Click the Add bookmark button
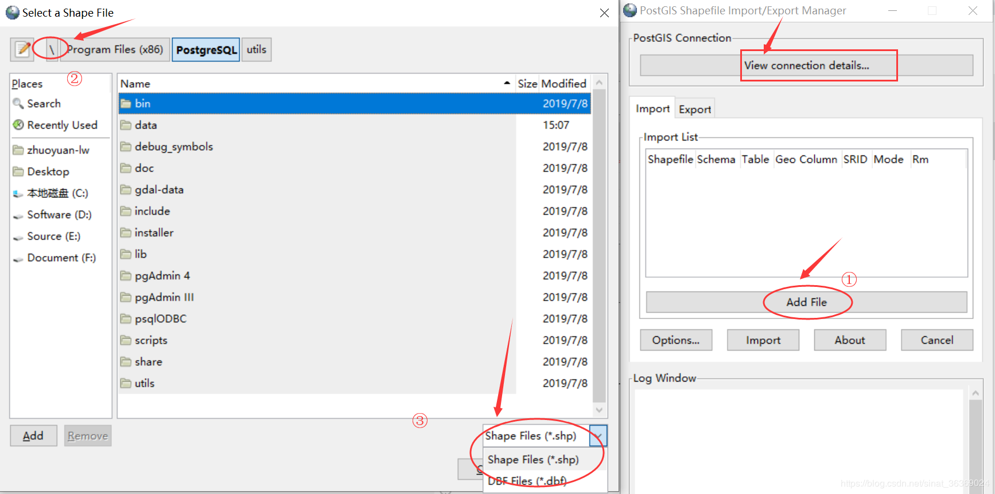995x494 pixels. [33, 436]
